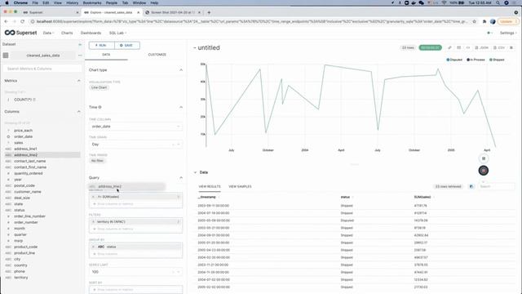522x294 pixels.
Task: Collapse the Query section
Action: [x=181, y=178]
